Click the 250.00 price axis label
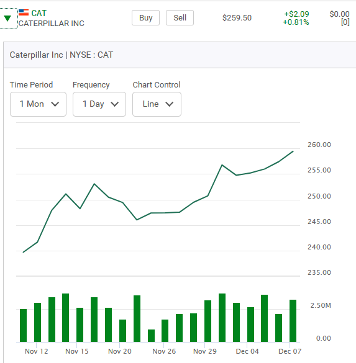356x363 pixels. [x=319, y=196]
